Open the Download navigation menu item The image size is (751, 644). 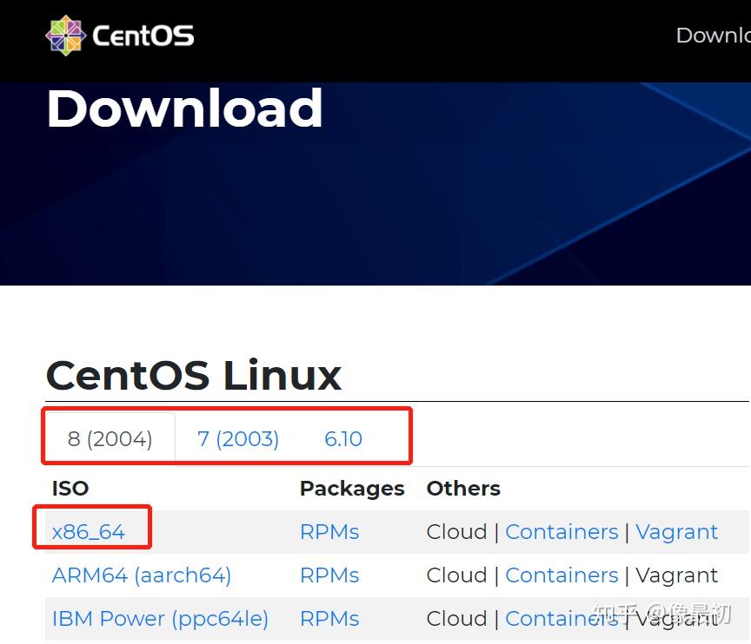[713, 35]
